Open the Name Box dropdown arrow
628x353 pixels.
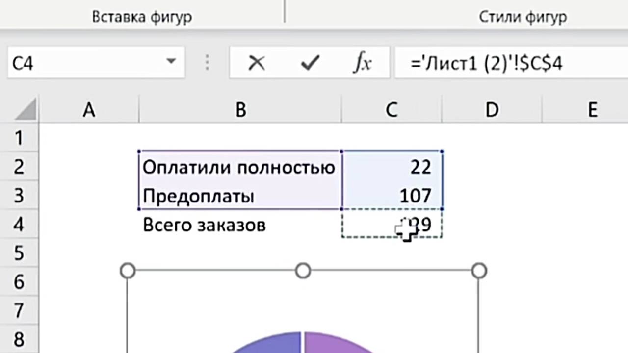tap(171, 62)
